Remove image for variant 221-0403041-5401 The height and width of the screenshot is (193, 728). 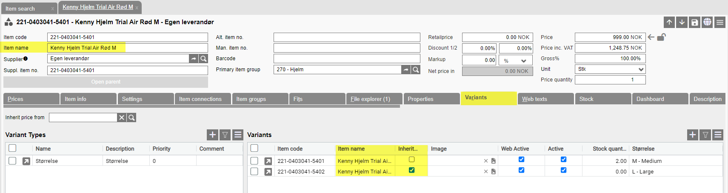(x=486, y=161)
